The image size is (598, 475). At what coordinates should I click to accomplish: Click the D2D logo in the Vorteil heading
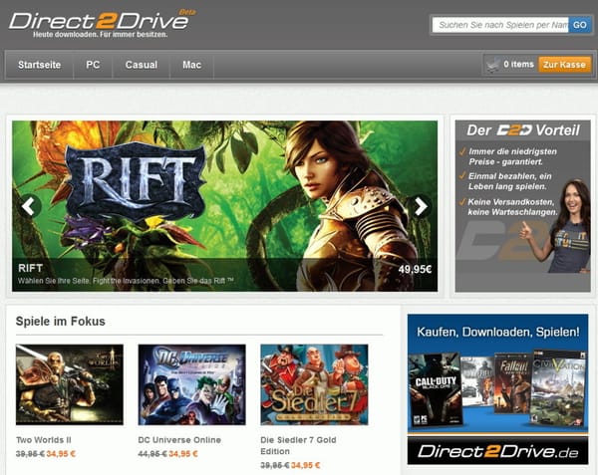(x=513, y=130)
